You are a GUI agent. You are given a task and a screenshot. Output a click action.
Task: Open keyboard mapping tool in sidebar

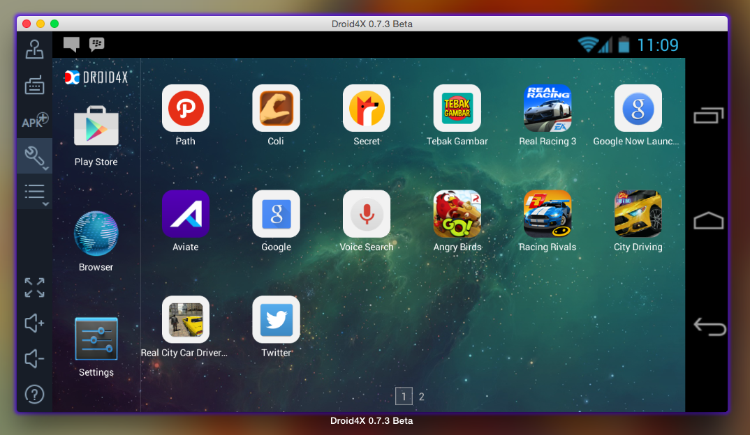[34, 85]
